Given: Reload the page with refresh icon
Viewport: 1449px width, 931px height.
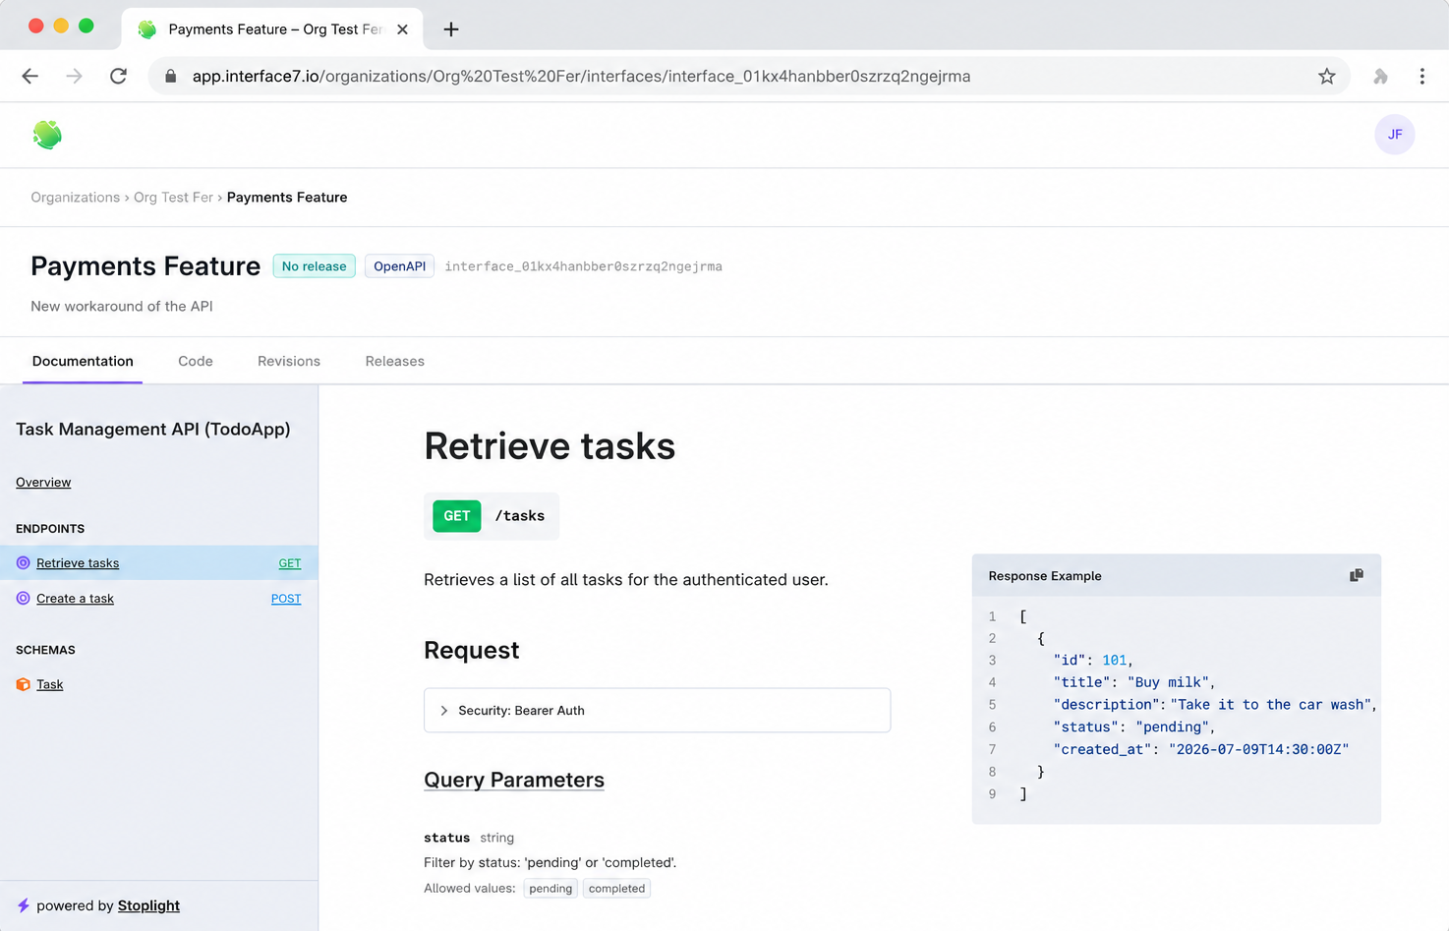Looking at the screenshot, I should point(118,76).
